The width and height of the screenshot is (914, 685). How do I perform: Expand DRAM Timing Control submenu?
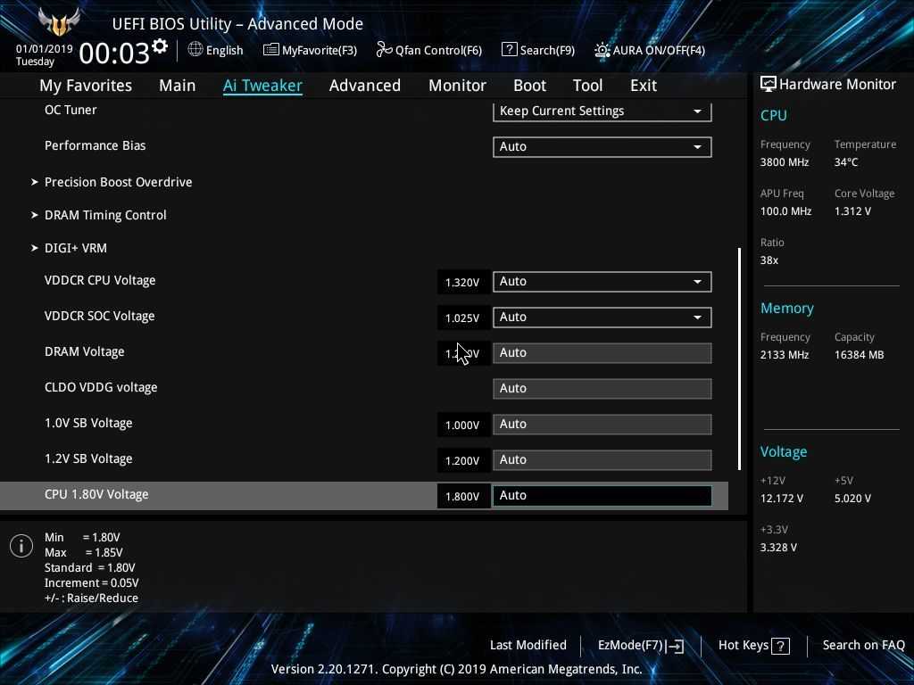(x=105, y=215)
